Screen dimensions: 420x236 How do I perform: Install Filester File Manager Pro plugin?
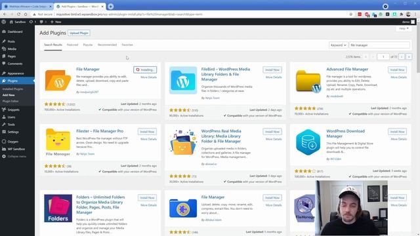point(147,132)
